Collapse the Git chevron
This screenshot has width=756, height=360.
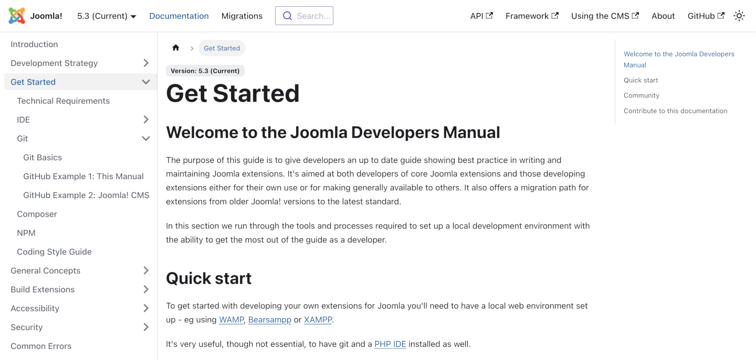click(x=146, y=138)
